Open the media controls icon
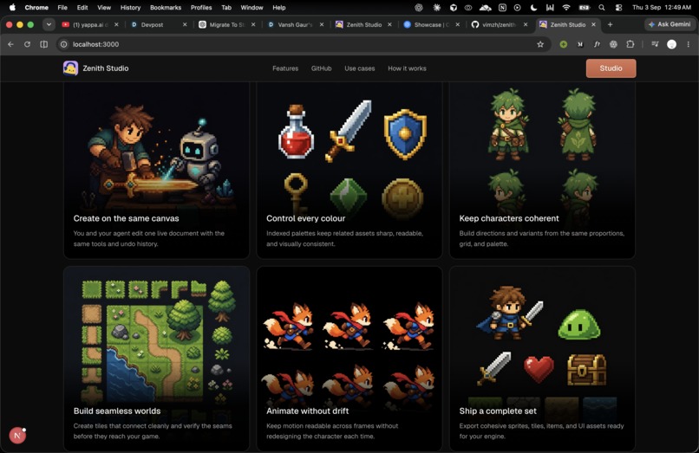The image size is (699, 453). (655, 44)
